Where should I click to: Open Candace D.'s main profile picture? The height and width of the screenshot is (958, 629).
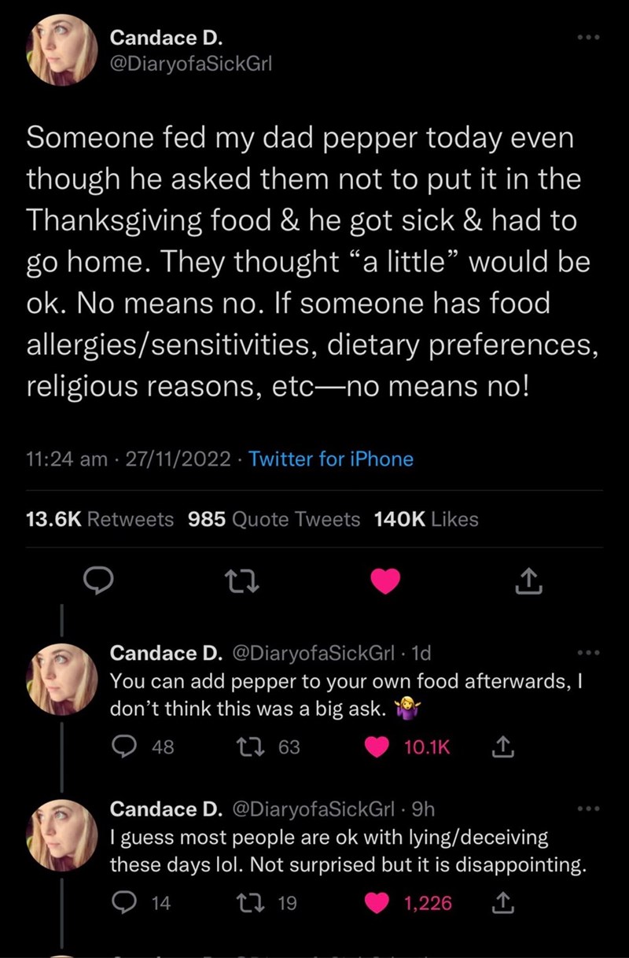pyautogui.click(x=62, y=50)
